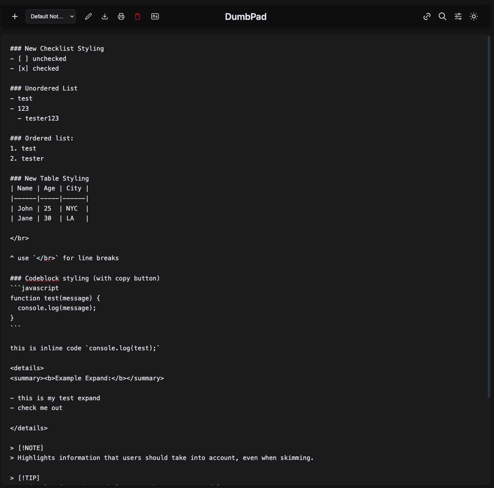The width and height of the screenshot is (494, 488).
Task: Click the '</details>' closing tag
Action: pyautogui.click(x=29, y=428)
